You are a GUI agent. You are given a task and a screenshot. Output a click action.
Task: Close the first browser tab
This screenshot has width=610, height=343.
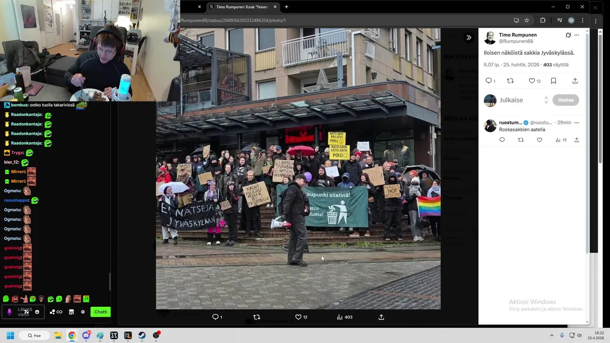pos(199,7)
